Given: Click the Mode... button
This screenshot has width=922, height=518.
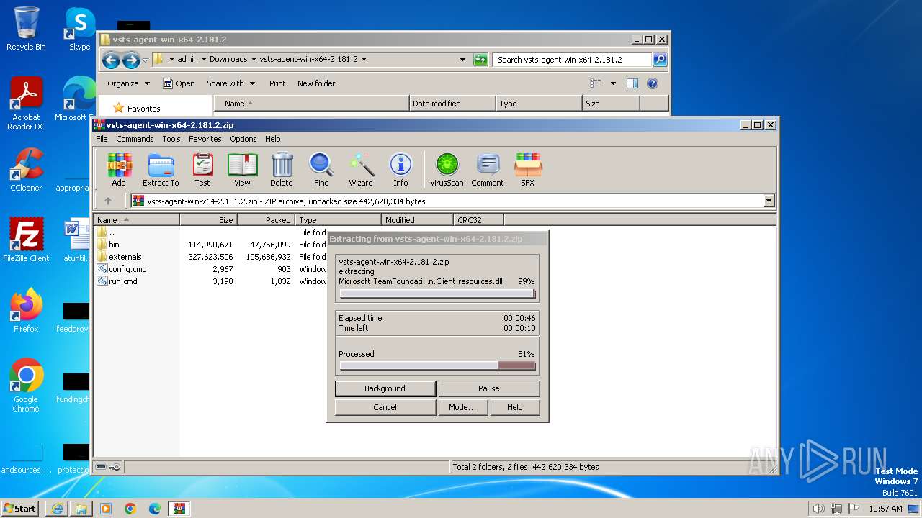Looking at the screenshot, I should [462, 407].
